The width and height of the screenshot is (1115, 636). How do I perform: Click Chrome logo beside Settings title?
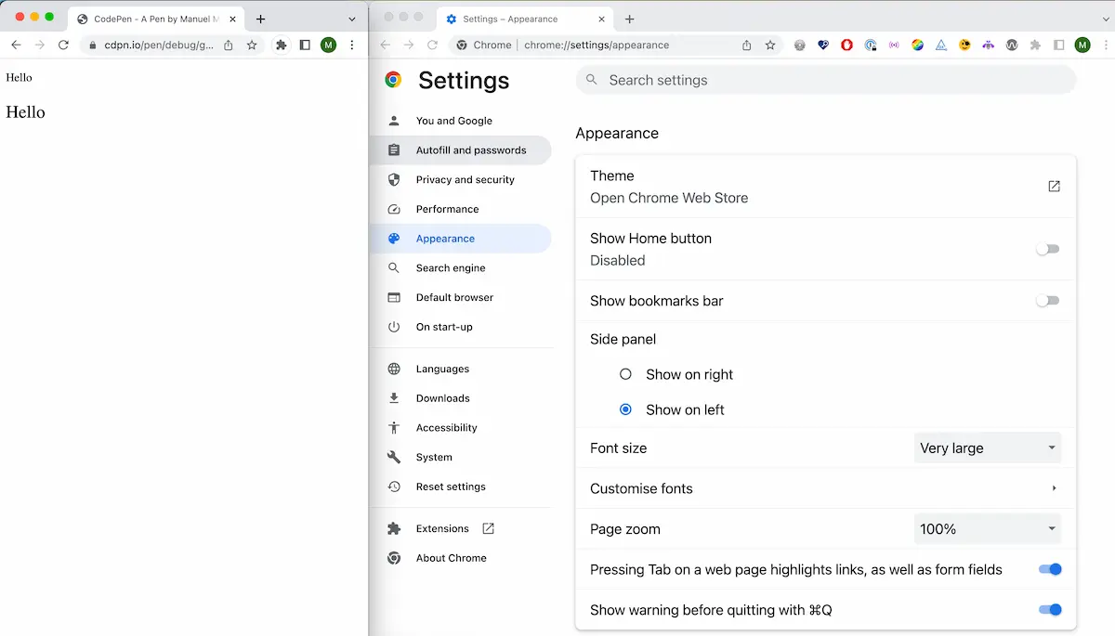pyautogui.click(x=393, y=81)
